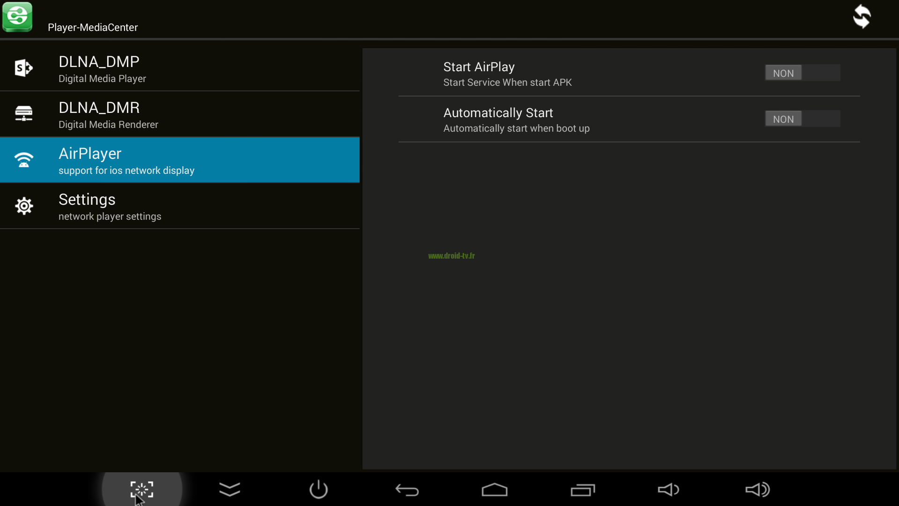Screen dimensions: 899x506
Task: Open the DLNA_DMR title in the menu
Action: (99, 108)
